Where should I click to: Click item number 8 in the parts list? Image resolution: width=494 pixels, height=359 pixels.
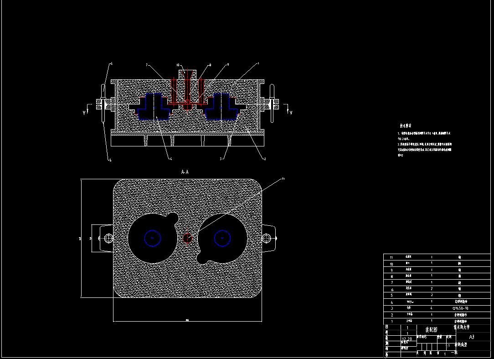tap(392, 277)
